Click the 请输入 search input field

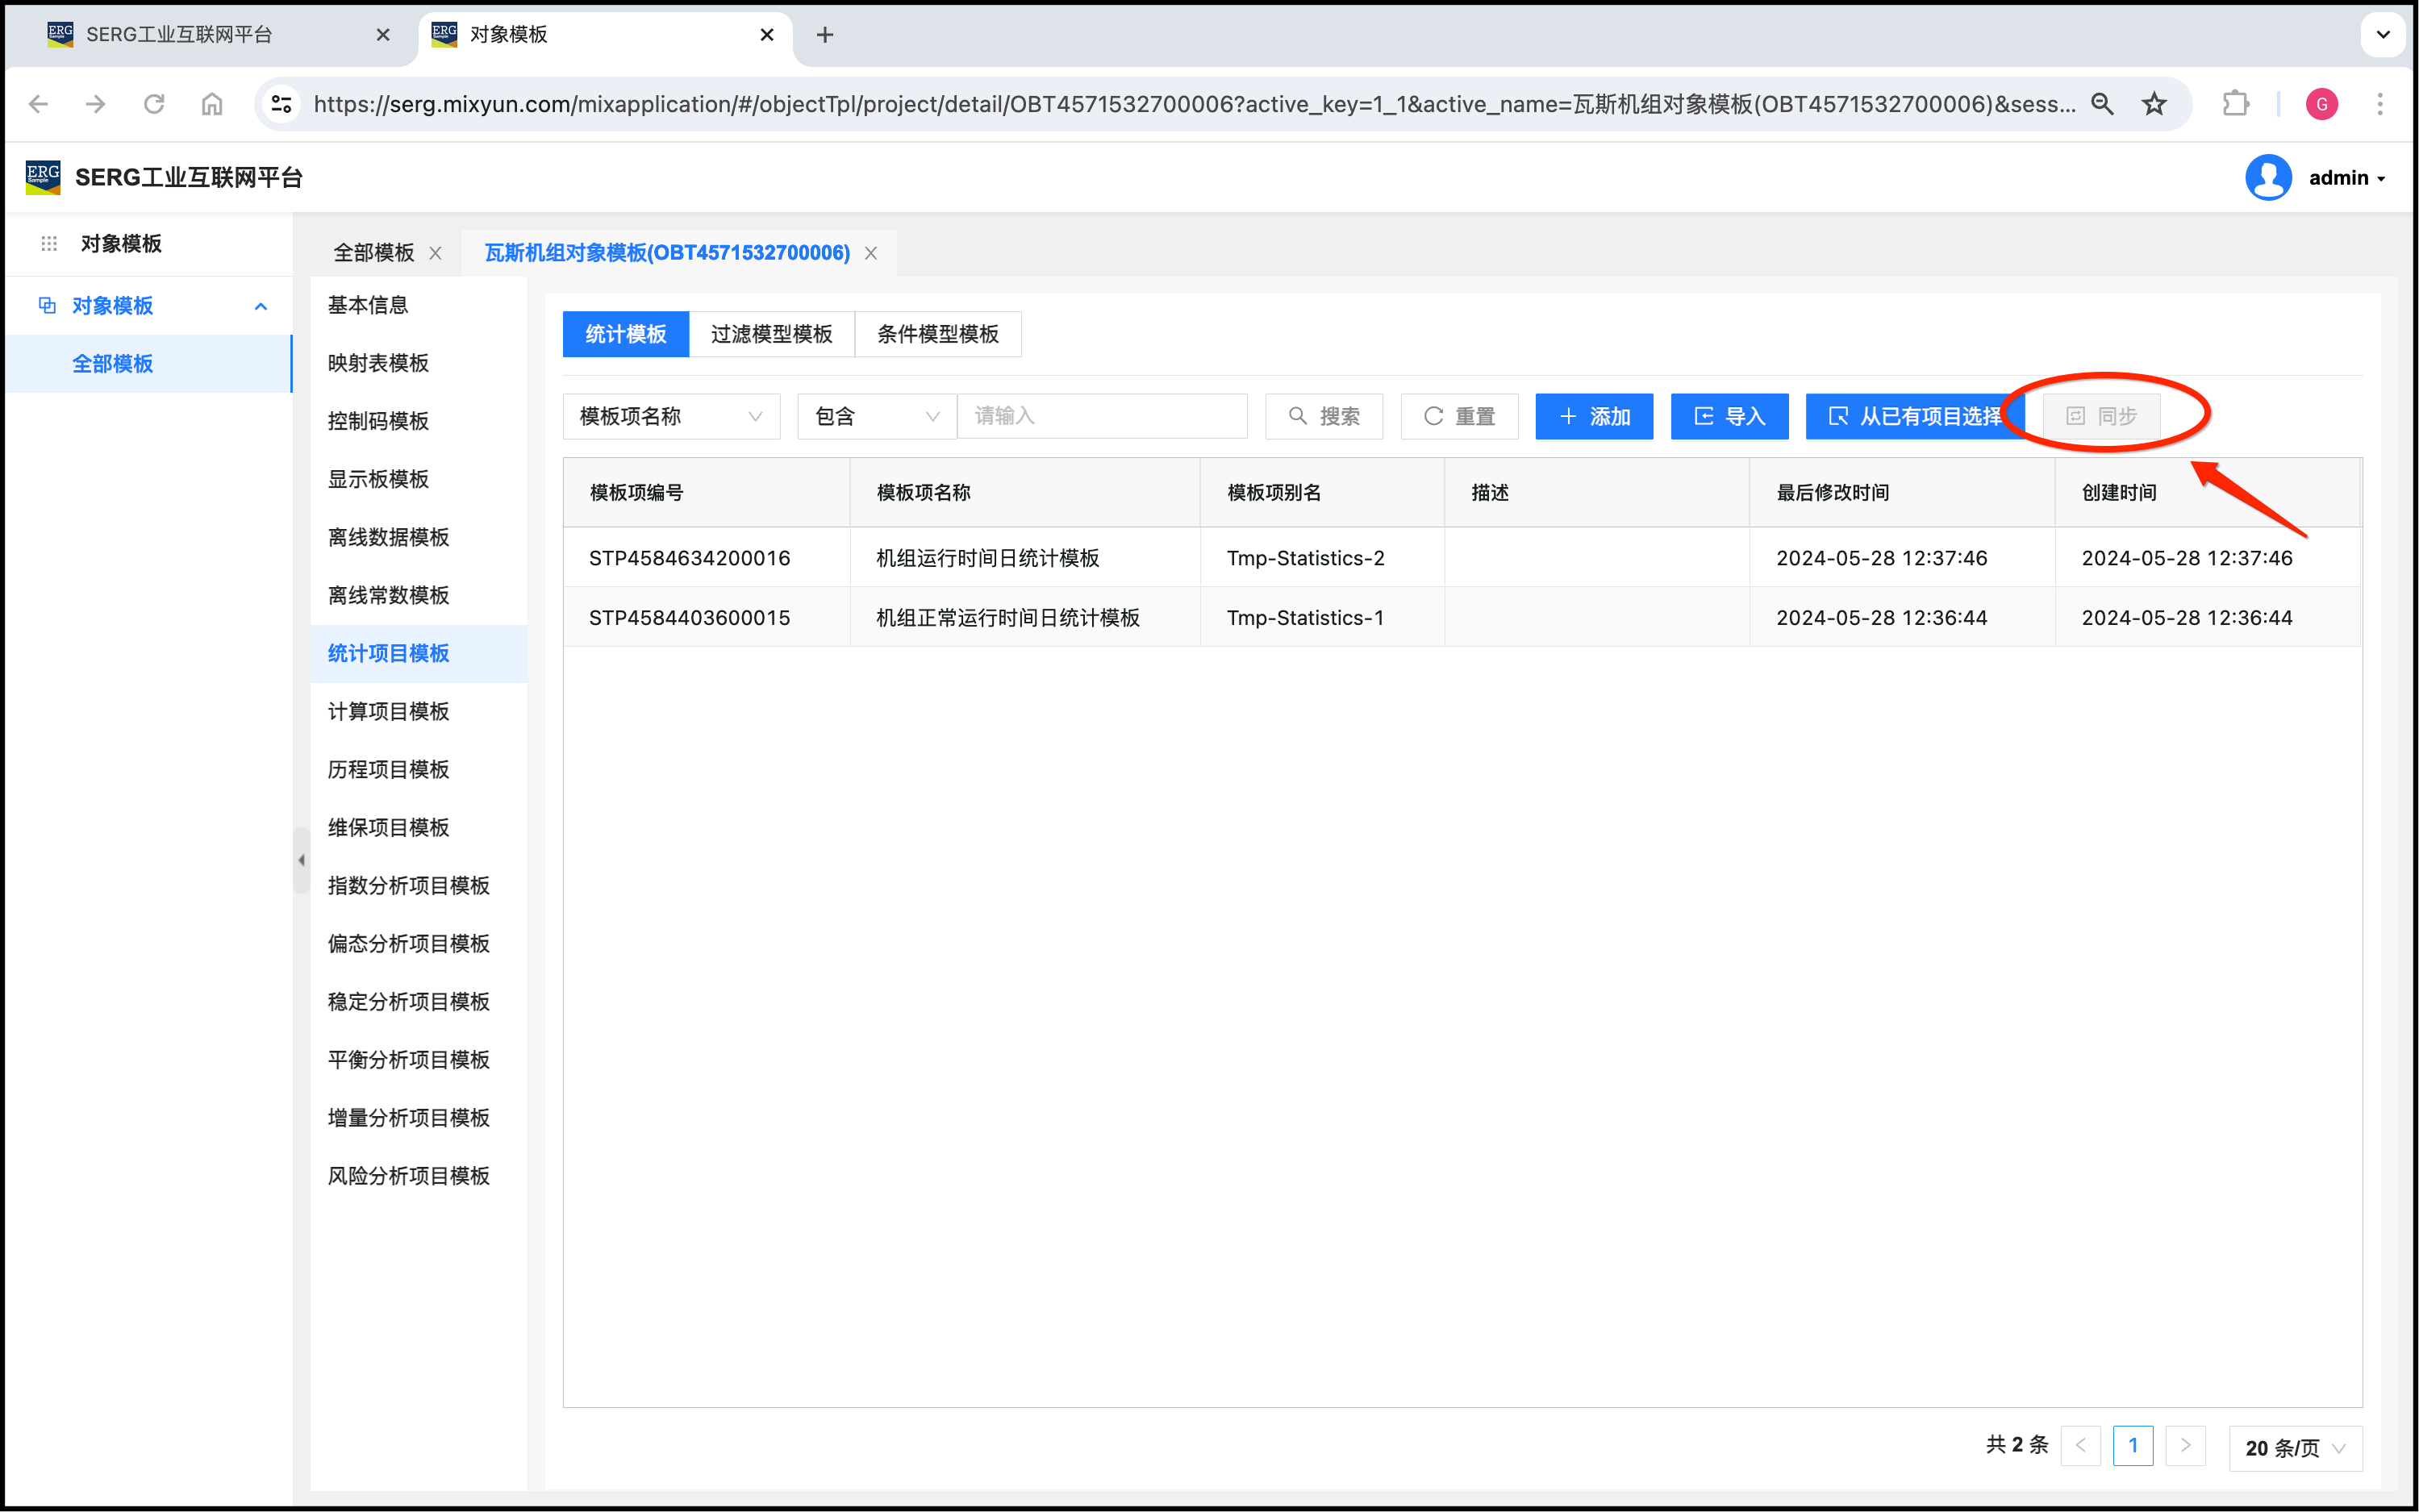(1102, 416)
